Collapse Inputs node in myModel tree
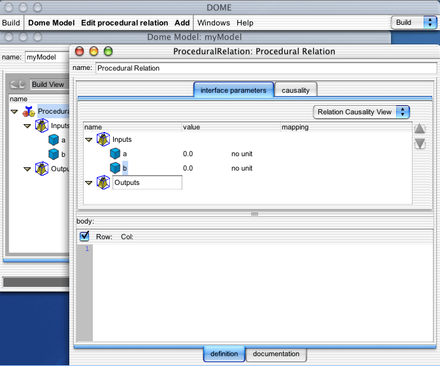The width and height of the screenshot is (440, 366). (27, 126)
